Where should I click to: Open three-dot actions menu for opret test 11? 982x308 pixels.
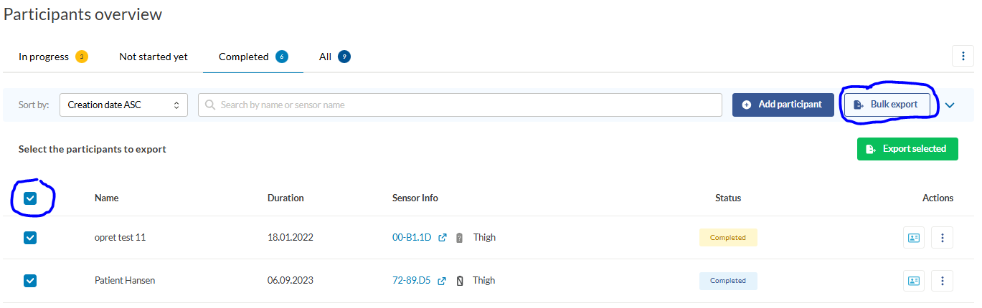[942, 238]
